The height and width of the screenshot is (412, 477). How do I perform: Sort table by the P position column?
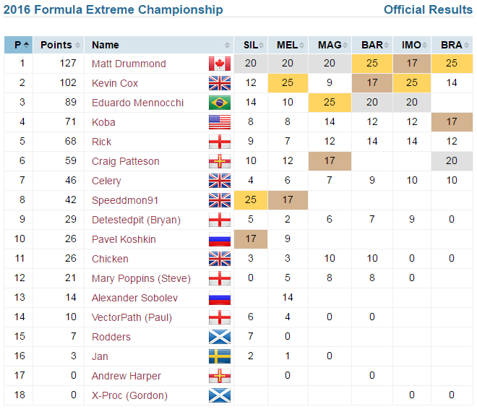point(18,45)
